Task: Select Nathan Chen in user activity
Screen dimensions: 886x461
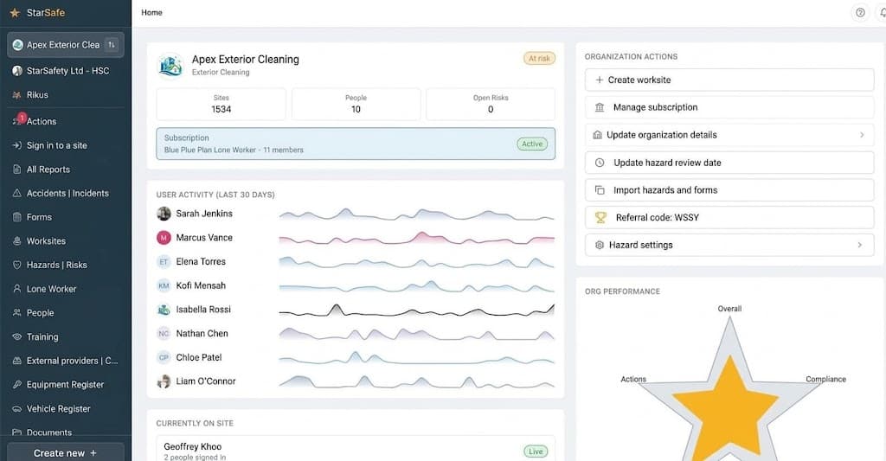Action: pos(202,333)
